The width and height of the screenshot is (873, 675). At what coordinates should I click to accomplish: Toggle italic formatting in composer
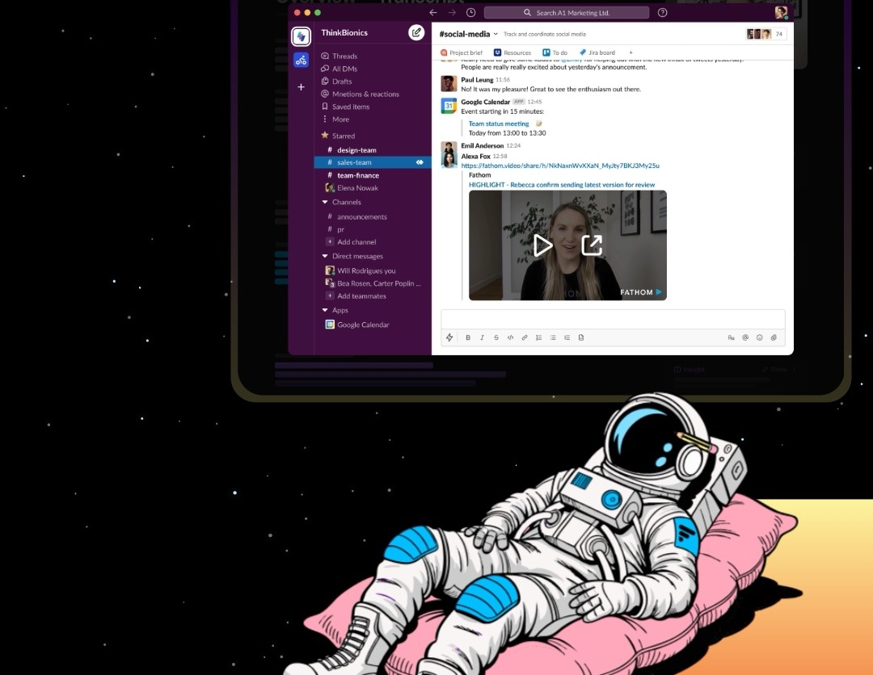coord(482,337)
